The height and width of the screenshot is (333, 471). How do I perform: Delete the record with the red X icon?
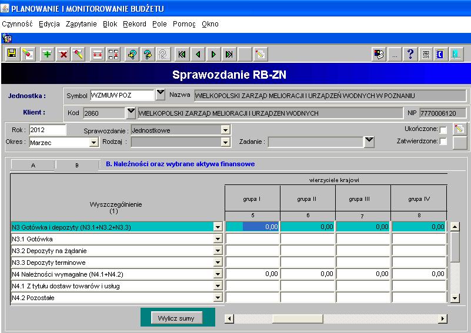point(63,54)
